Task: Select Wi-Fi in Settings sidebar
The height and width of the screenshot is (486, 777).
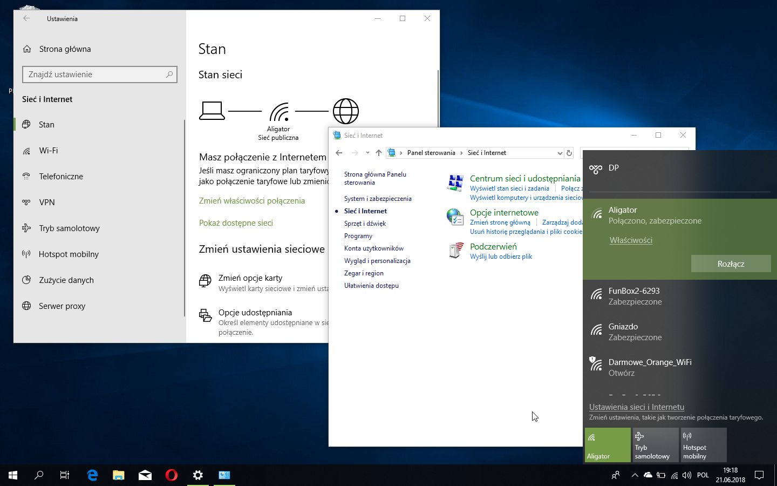Action: click(x=49, y=151)
